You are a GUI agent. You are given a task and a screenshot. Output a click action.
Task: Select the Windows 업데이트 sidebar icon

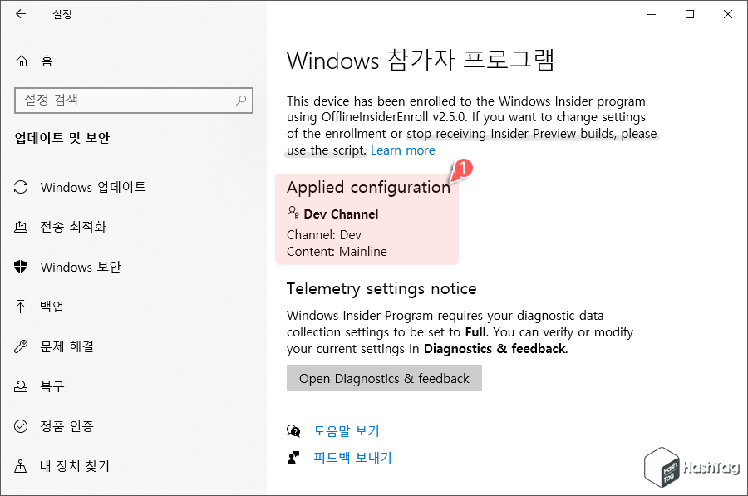pyautogui.click(x=21, y=187)
